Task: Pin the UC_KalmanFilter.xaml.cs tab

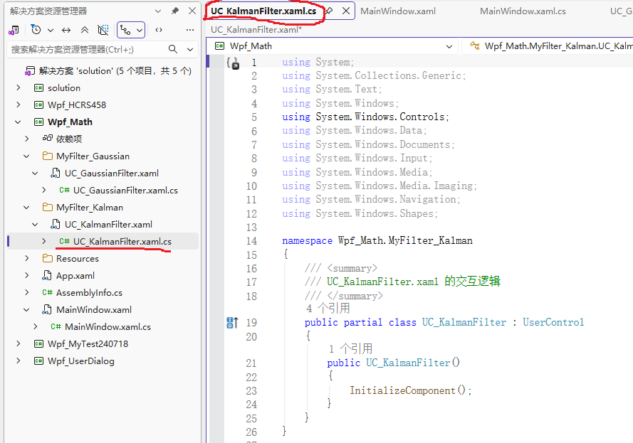Action: (330, 11)
